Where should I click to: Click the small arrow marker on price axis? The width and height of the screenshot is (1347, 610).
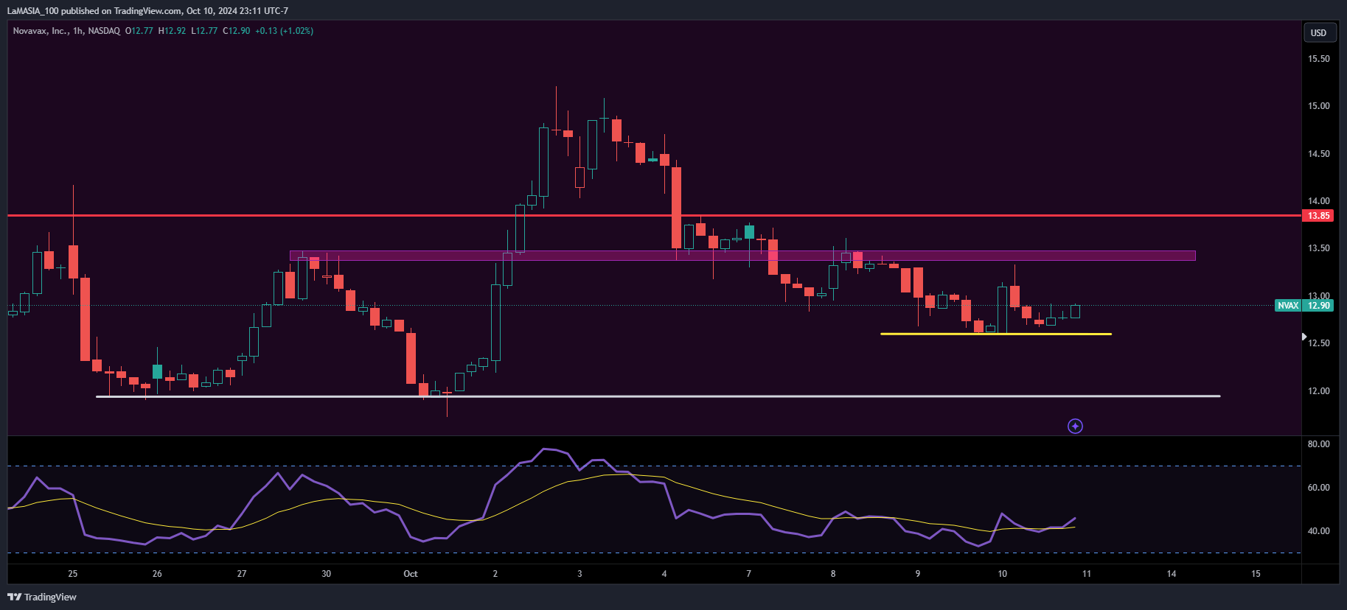[1304, 337]
